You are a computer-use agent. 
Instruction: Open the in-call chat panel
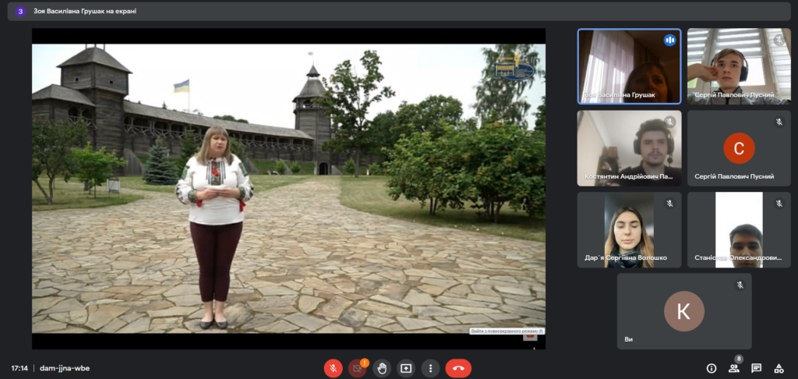click(x=756, y=368)
